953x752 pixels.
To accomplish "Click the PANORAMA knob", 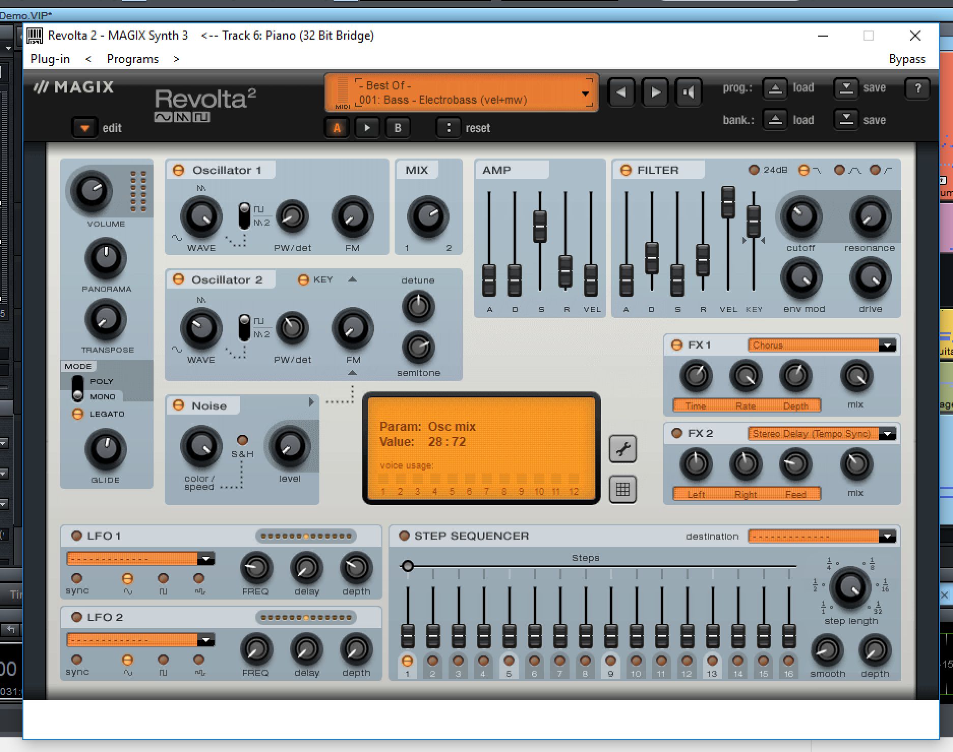I will pyautogui.click(x=106, y=258).
